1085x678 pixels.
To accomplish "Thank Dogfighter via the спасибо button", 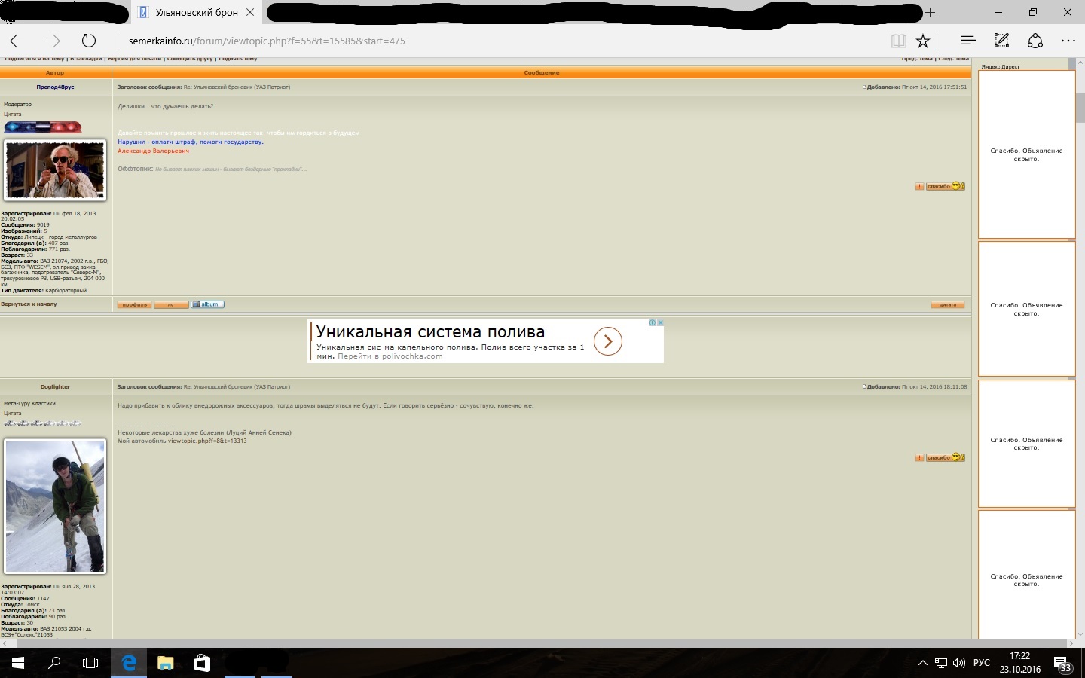I will coord(945,457).
